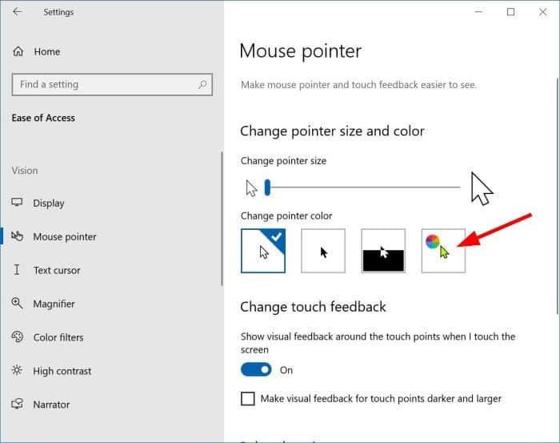
Task: Click the Change pointer size and color heading
Action: tap(332, 131)
